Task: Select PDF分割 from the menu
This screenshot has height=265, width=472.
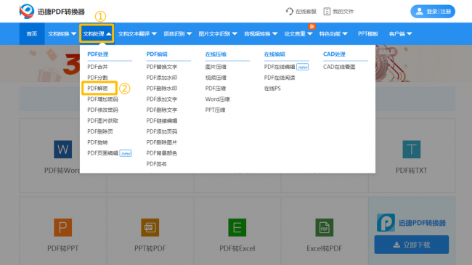Action: pos(97,78)
